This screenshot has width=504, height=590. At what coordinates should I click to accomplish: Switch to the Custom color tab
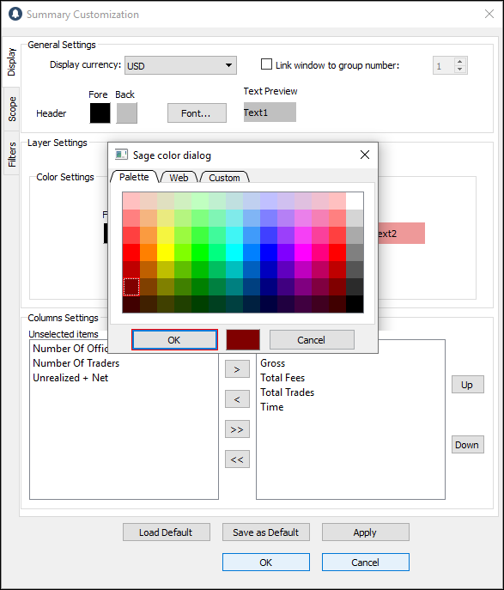coord(224,177)
